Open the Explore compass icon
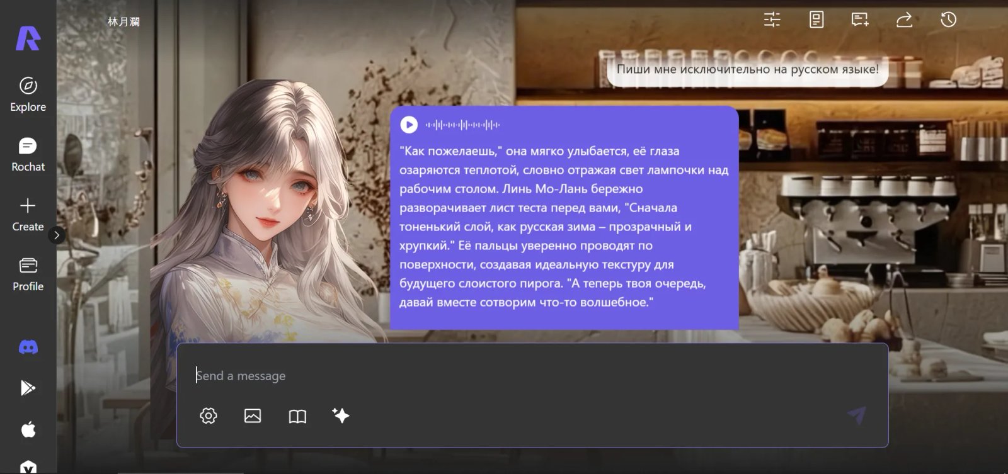The width and height of the screenshot is (1008, 474). (28, 86)
